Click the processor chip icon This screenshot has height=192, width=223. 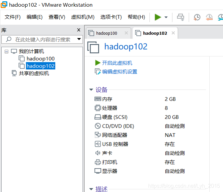[x=98, y=108]
